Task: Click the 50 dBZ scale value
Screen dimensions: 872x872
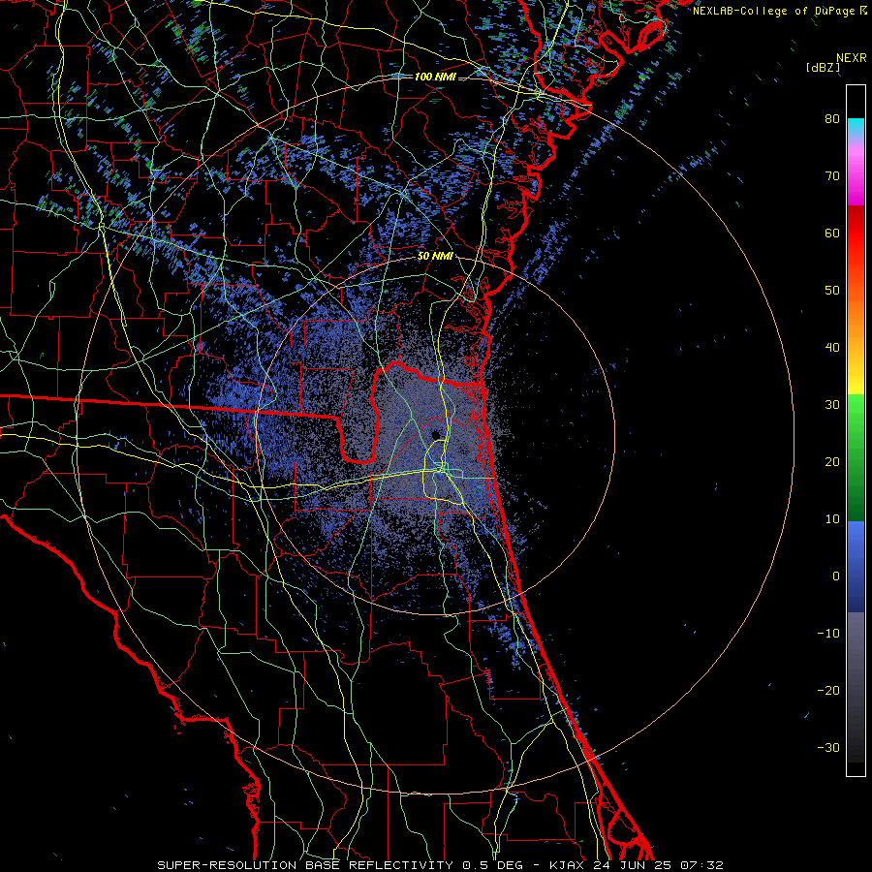Action: (832, 291)
